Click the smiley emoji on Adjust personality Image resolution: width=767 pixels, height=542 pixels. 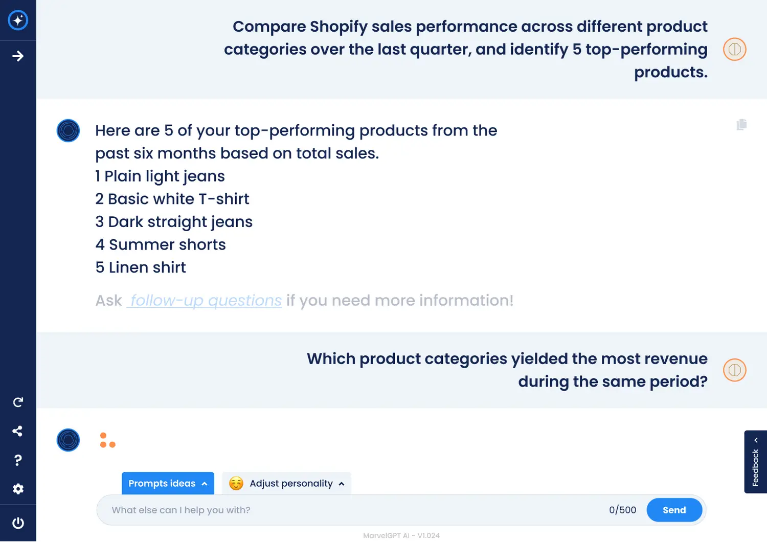coord(236,483)
